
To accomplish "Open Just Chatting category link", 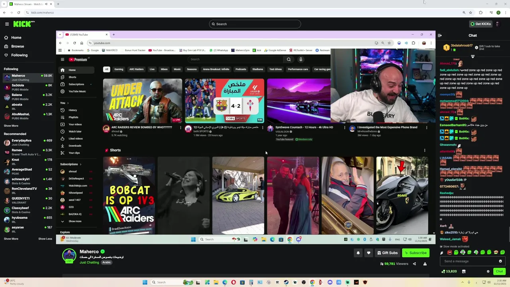I will tap(89, 262).
